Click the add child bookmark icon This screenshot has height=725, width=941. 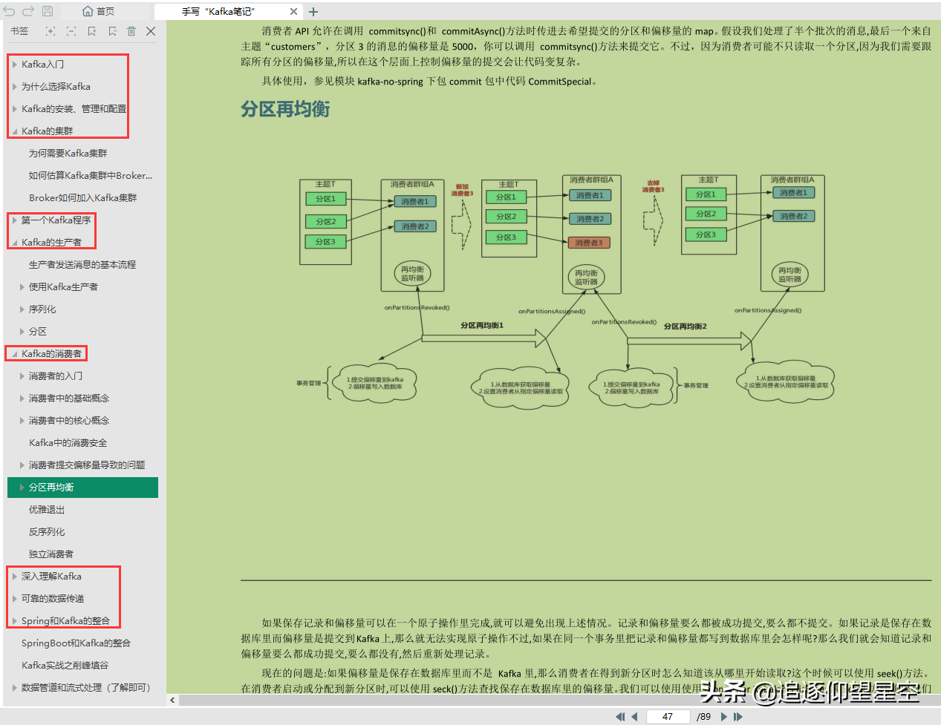[112, 31]
